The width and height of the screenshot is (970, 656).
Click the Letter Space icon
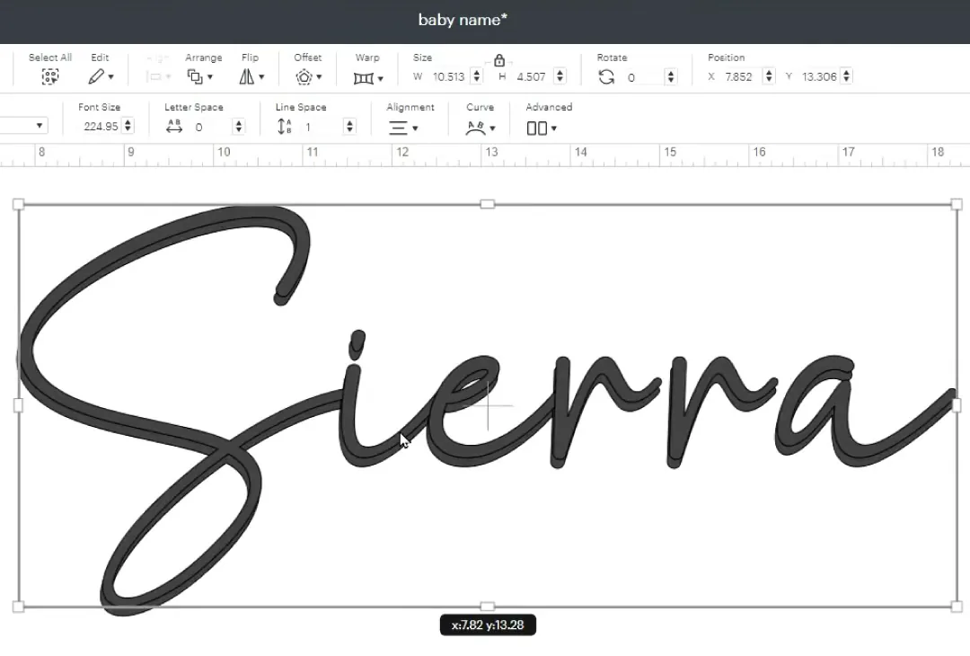(174, 126)
